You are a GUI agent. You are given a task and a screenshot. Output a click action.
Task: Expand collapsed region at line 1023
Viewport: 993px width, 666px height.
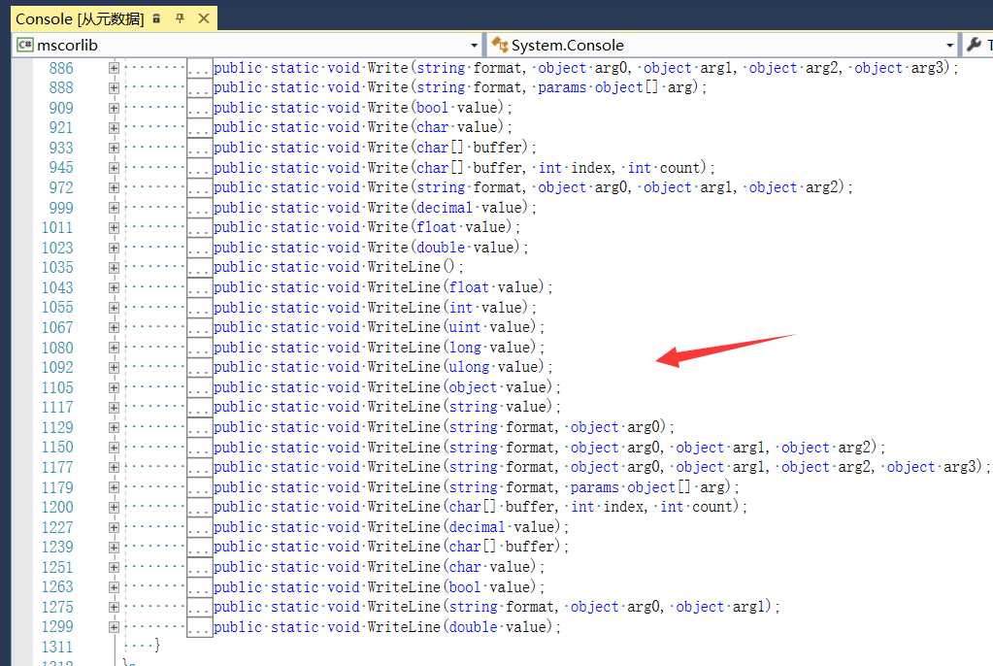[114, 248]
